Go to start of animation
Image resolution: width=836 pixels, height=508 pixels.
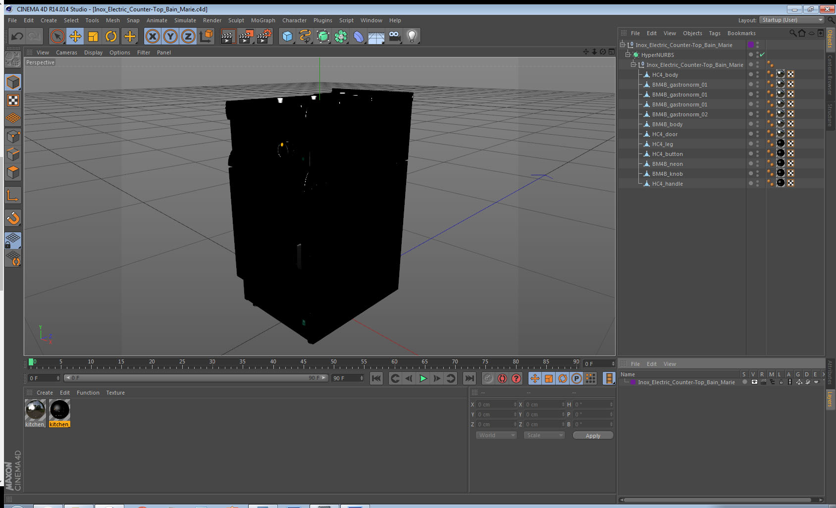tap(376, 378)
